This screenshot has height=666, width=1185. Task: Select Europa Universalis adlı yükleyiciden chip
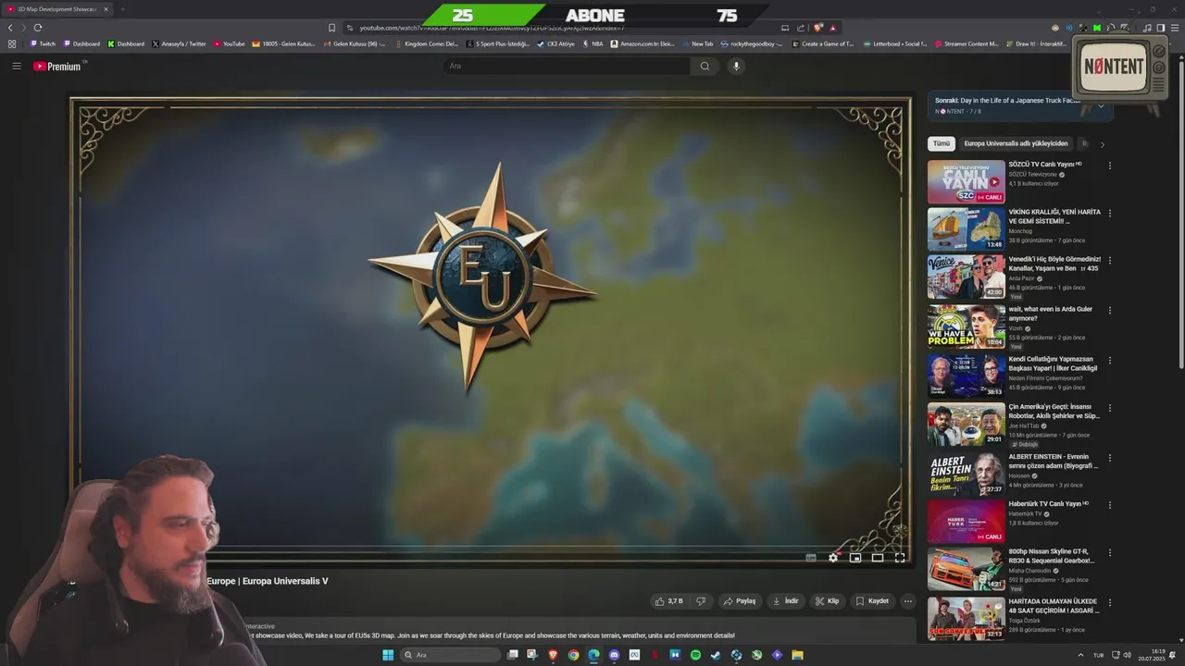pos(1016,144)
